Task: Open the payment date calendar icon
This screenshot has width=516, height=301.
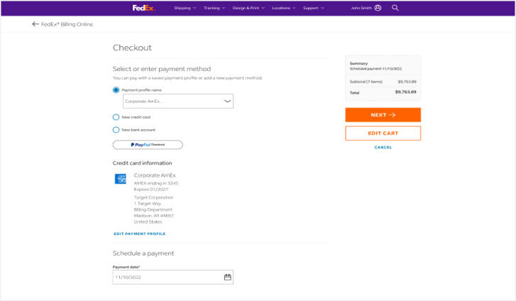Action: pos(228,277)
